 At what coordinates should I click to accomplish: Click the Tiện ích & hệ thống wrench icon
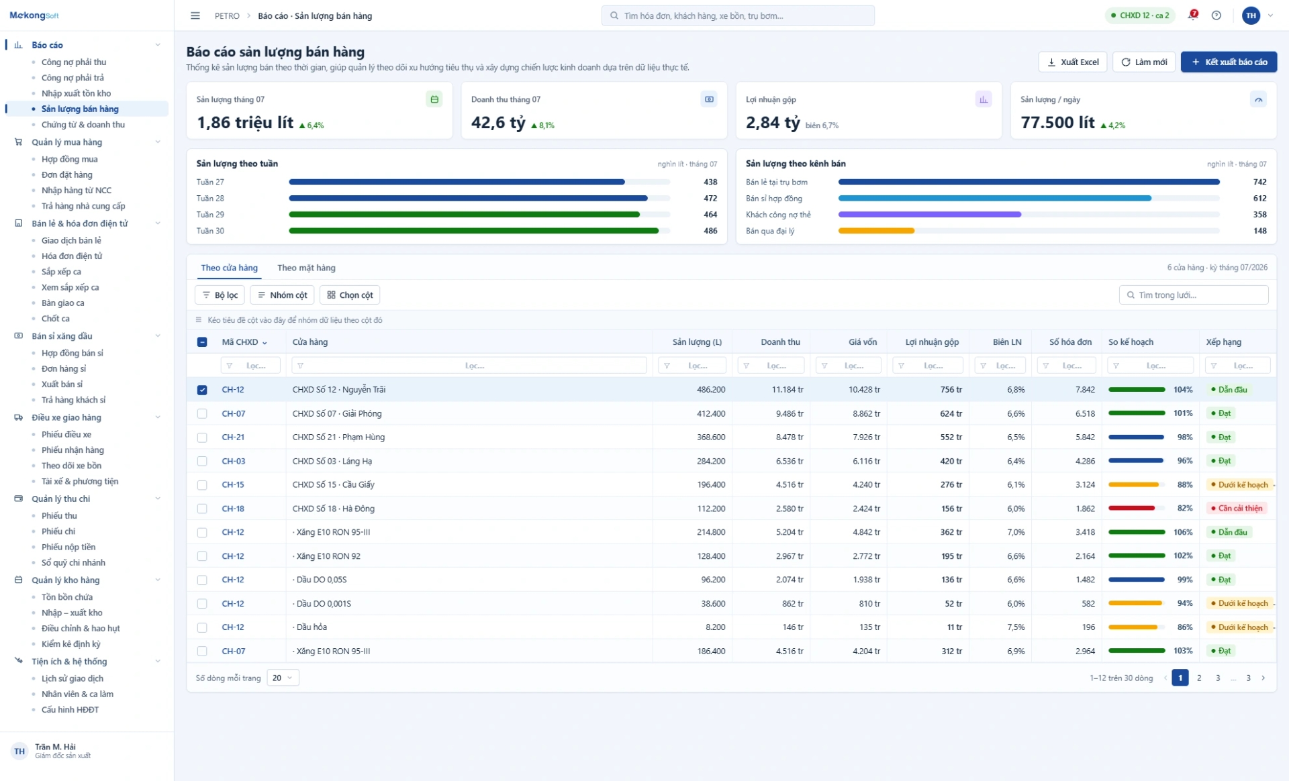(x=19, y=662)
